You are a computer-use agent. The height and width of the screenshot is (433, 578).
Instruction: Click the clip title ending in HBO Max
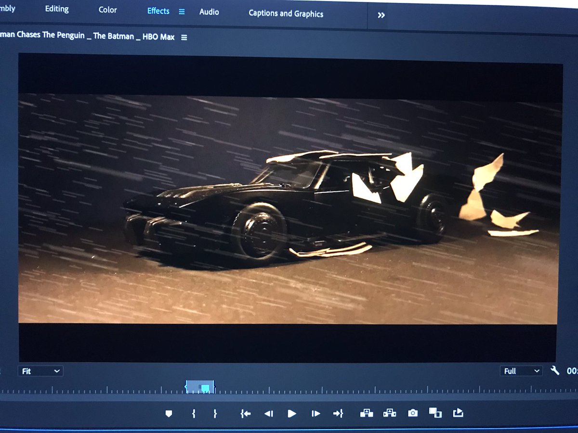click(x=88, y=36)
